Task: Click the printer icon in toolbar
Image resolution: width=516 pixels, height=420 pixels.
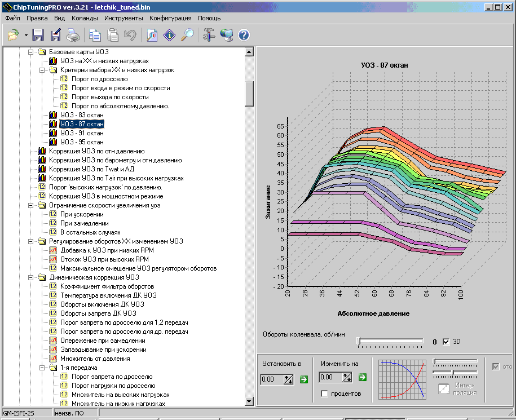Action: click(73, 36)
